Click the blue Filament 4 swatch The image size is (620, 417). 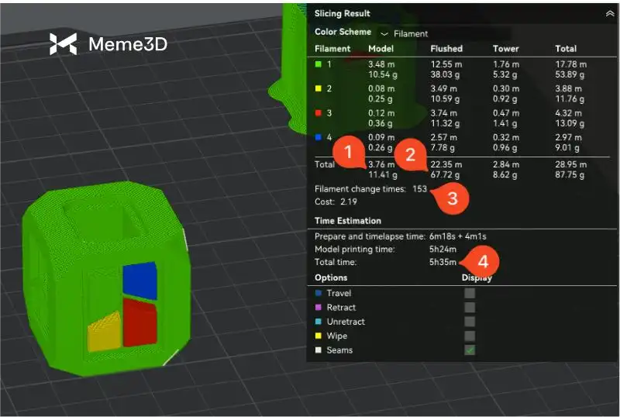point(319,138)
